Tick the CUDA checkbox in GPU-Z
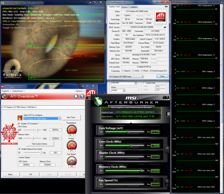The height and width of the screenshot is (194, 224). pyautogui.click(x=133, y=71)
